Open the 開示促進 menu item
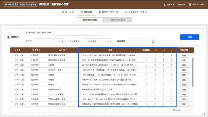Screen dimensions: 208x117 coord(86,12)
